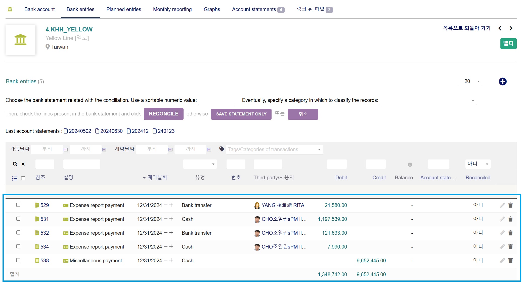Open the first 가동날짜 calendar picker icon
The width and height of the screenshot is (526, 284).
(66, 149)
